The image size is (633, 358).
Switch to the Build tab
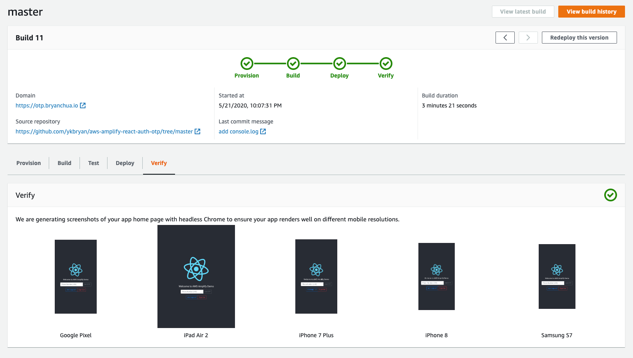[64, 163]
